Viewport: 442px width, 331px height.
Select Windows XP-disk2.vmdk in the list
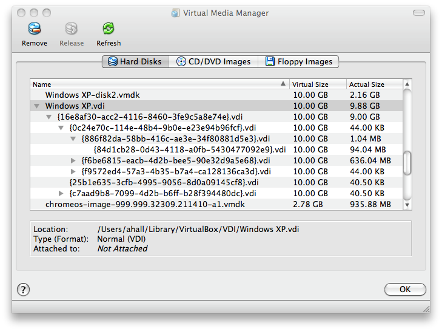click(93, 95)
